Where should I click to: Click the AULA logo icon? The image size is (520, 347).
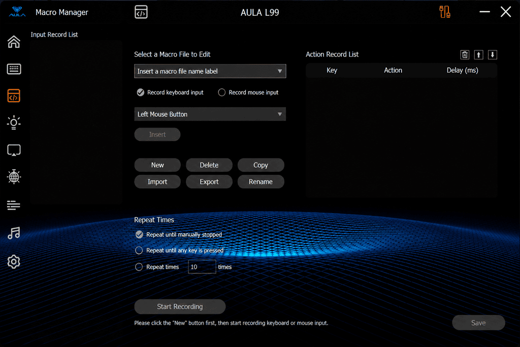17,12
